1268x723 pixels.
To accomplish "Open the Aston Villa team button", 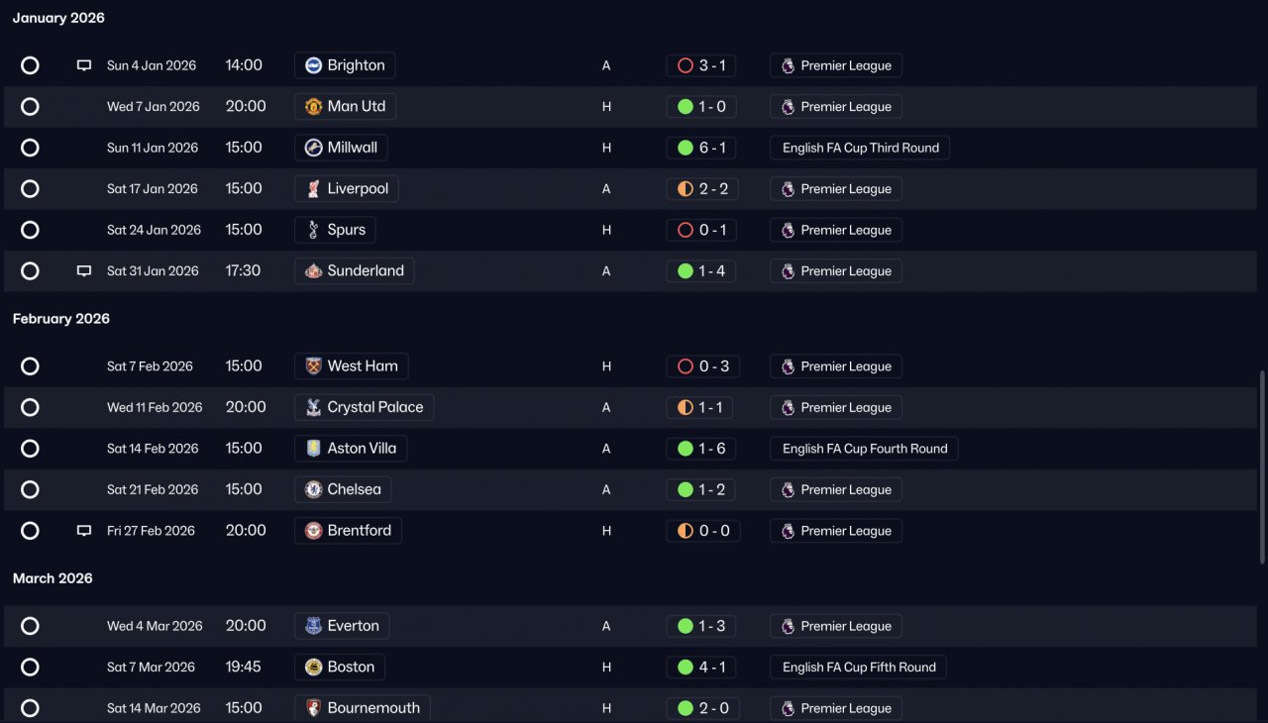I will click(x=351, y=449).
